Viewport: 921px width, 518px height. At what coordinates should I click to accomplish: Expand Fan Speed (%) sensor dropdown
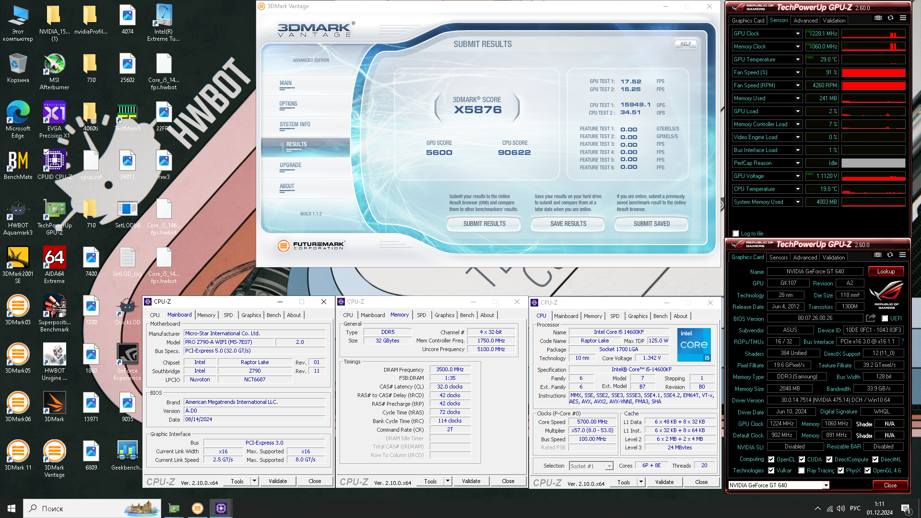tap(798, 72)
